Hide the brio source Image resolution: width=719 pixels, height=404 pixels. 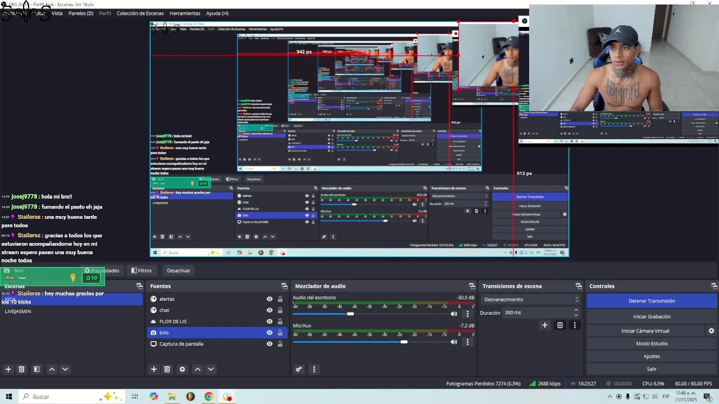pyautogui.click(x=270, y=333)
